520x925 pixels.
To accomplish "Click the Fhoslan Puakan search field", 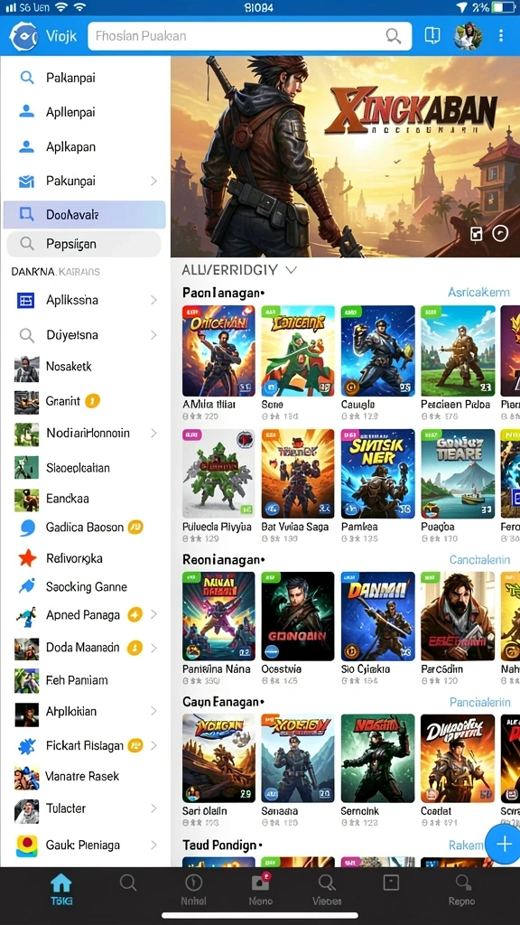I will pos(249,36).
